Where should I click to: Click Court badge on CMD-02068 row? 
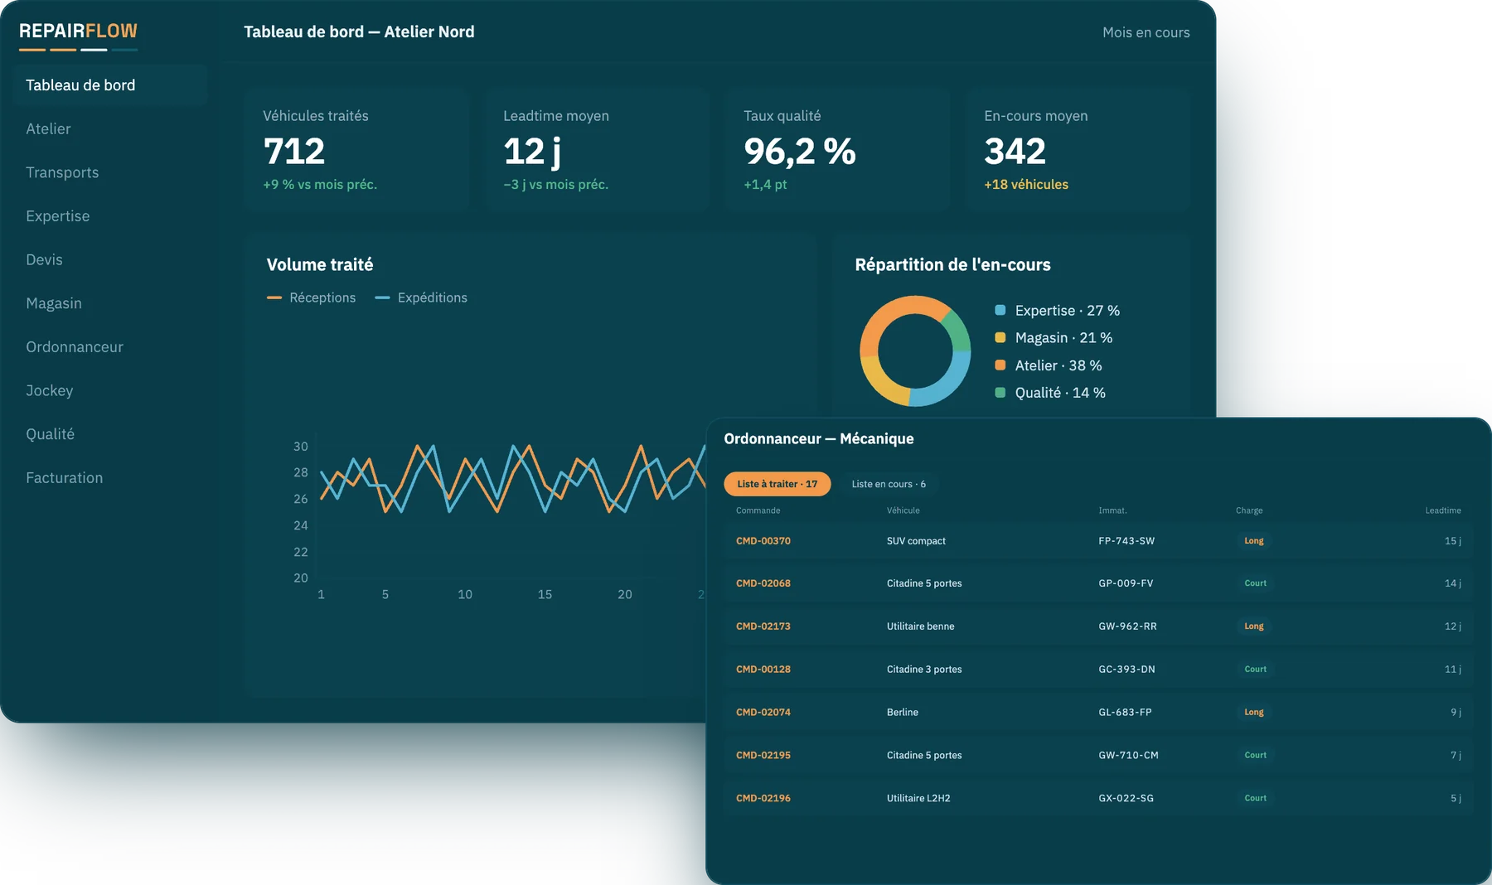click(1255, 583)
